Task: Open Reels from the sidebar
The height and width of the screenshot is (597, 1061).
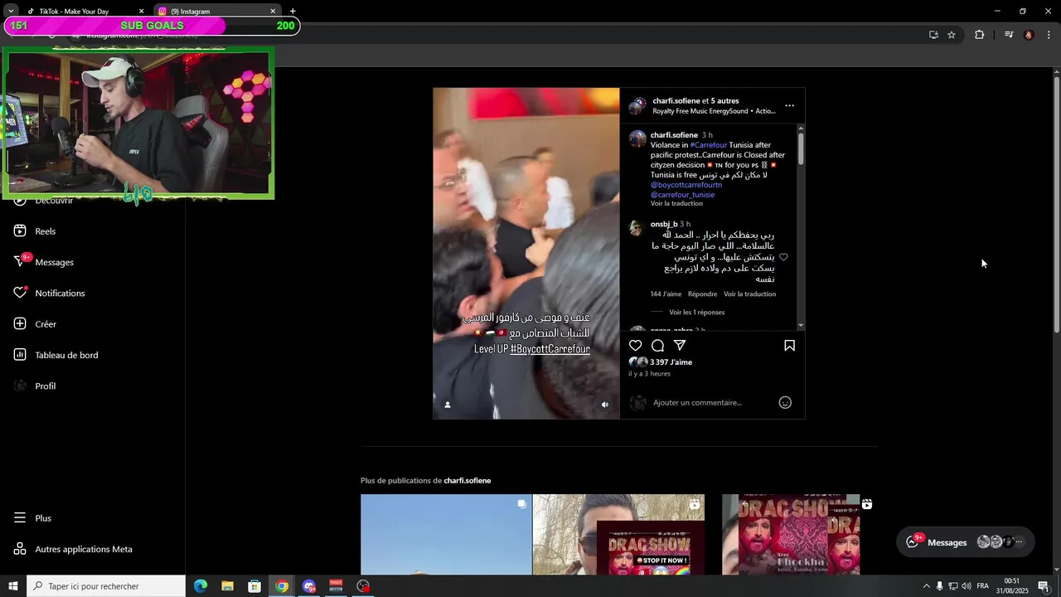Action: (x=36, y=231)
